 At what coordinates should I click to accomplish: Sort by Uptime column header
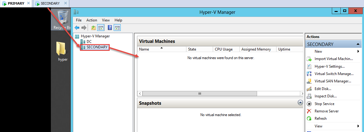[x=290, y=49]
